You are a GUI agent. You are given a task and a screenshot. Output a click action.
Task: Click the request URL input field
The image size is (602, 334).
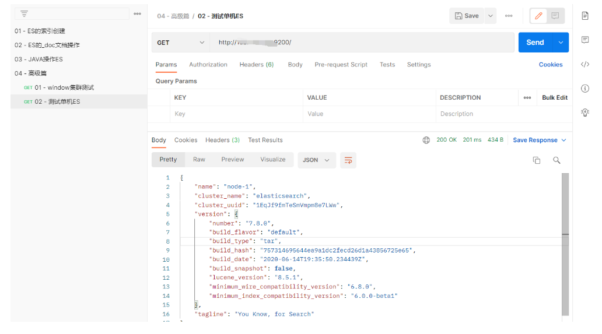[x=362, y=43]
